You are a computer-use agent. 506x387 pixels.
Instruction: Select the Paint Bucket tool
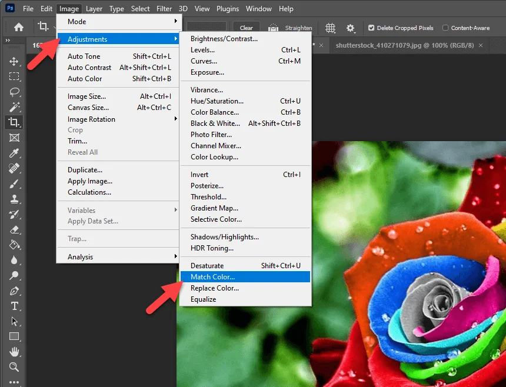click(x=14, y=245)
